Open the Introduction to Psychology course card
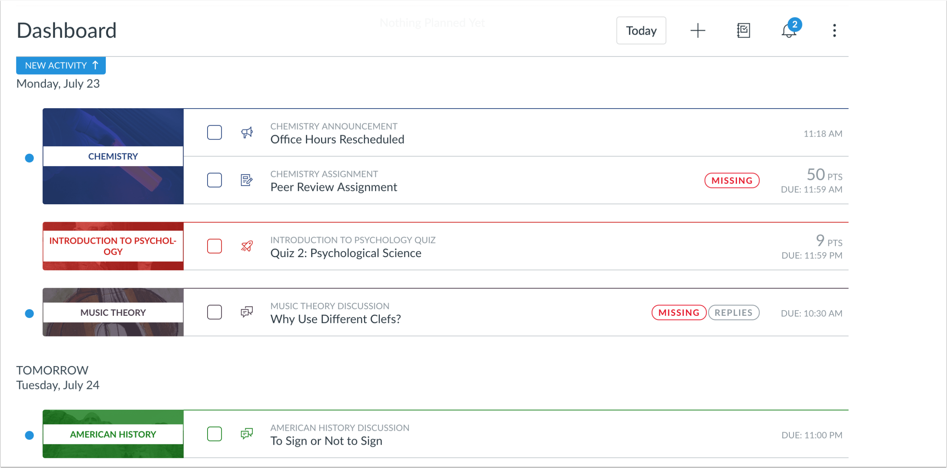The width and height of the screenshot is (947, 468). coord(113,246)
